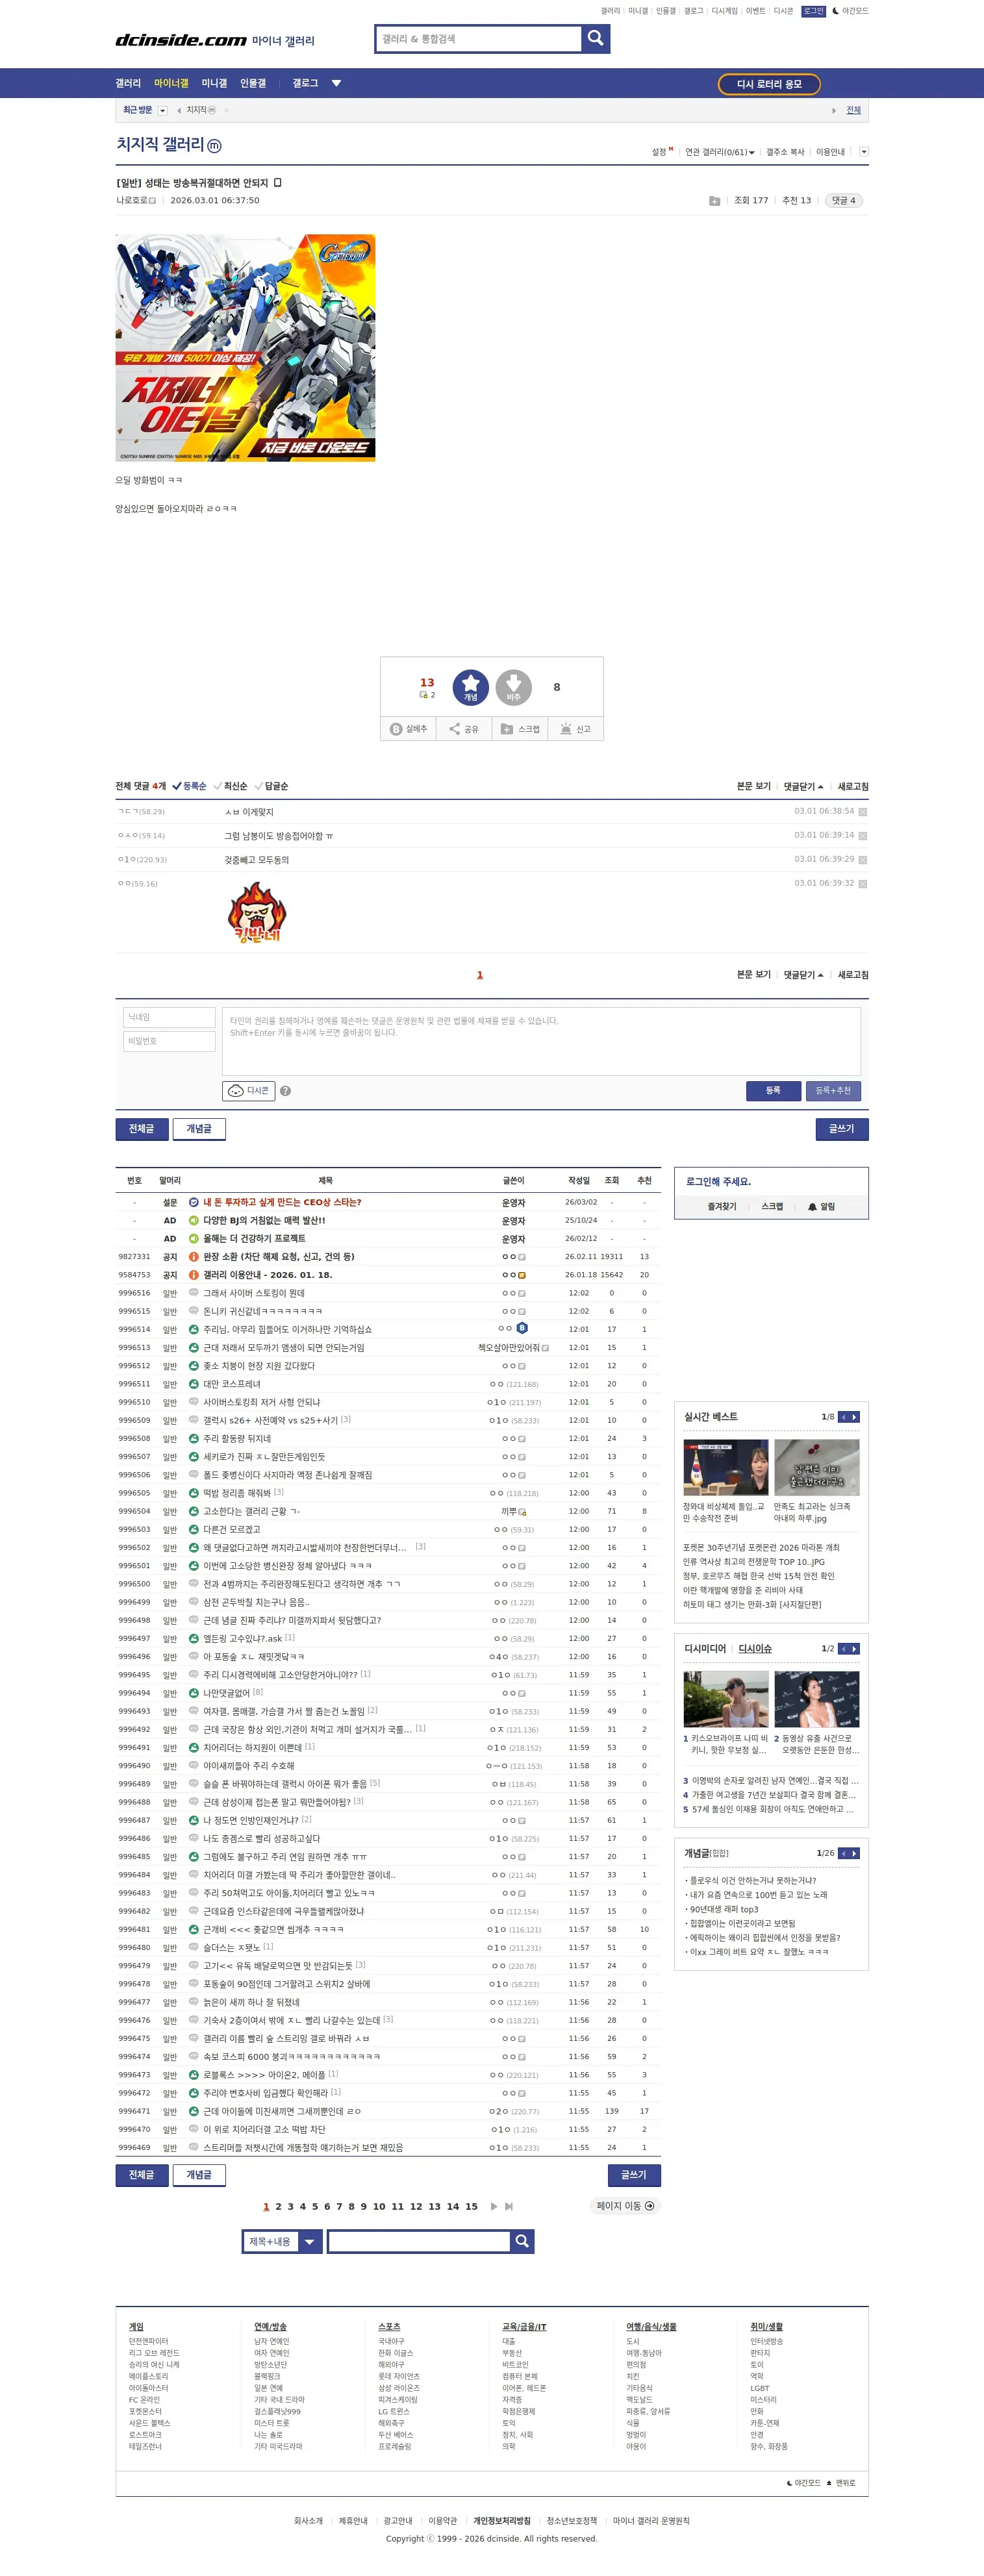
Task: Submit and recommend with 등록+추천 button
Action: (833, 1090)
